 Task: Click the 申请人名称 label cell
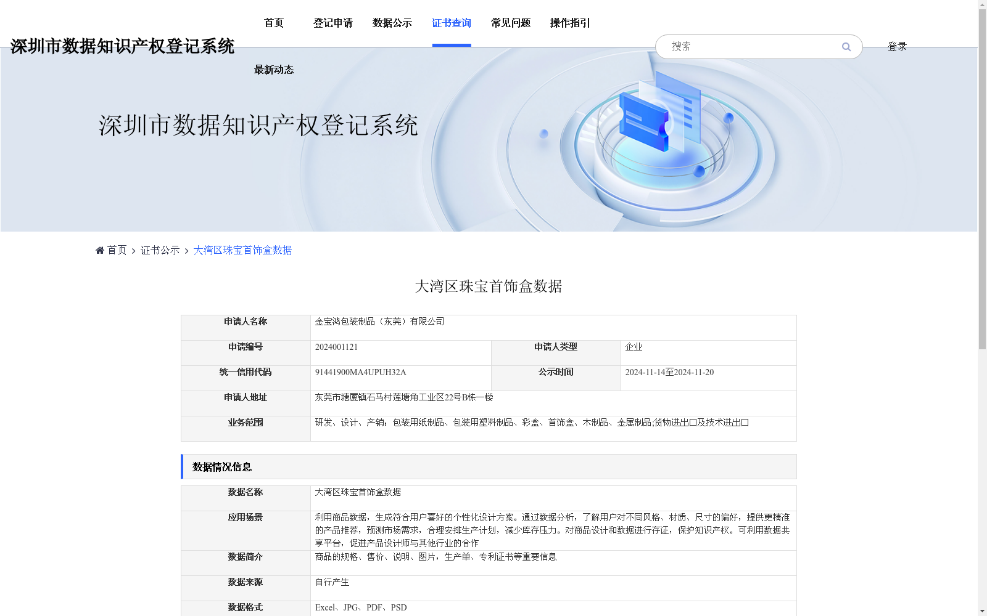[x=246, y=328]
